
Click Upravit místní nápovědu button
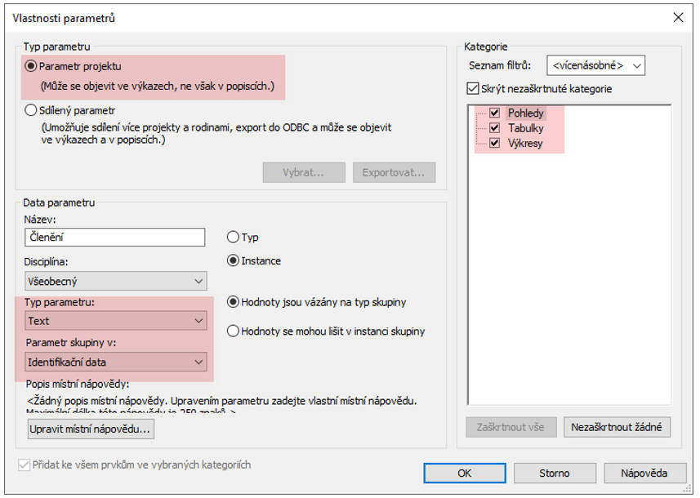pyautogui.click(x=91, y=429)
